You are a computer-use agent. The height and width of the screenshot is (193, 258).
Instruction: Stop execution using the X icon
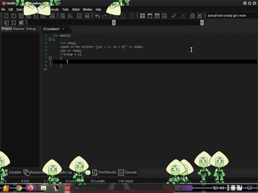[x=183, y=16]
